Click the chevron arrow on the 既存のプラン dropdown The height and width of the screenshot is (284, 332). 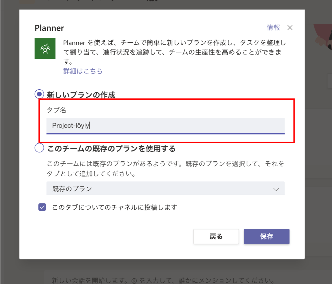276,189
